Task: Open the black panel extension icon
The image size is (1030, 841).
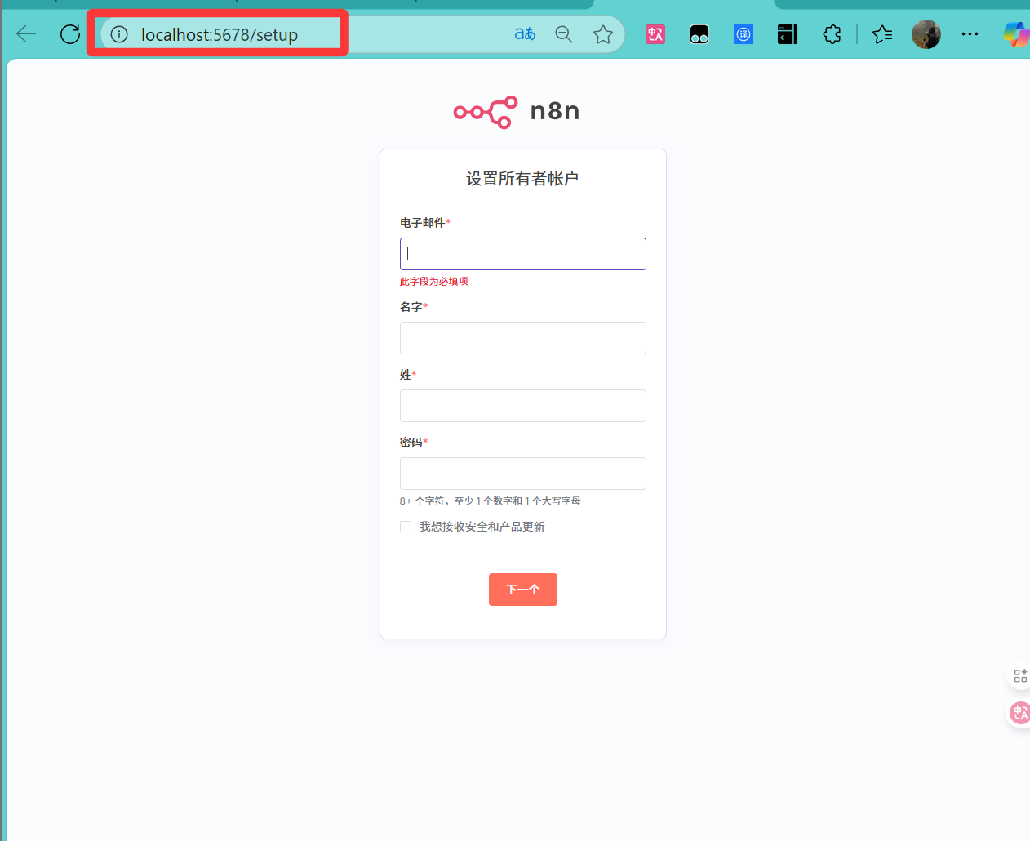Action: tap(788, 34)
